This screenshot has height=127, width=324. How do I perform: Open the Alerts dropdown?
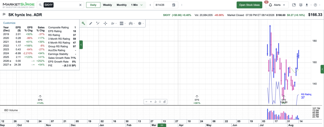[277, 5]
